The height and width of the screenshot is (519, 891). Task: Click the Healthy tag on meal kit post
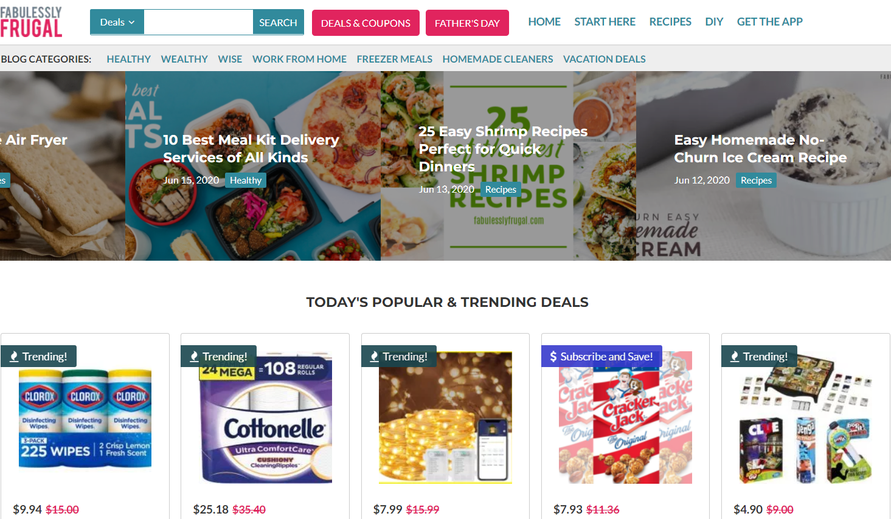pos(246,180)
